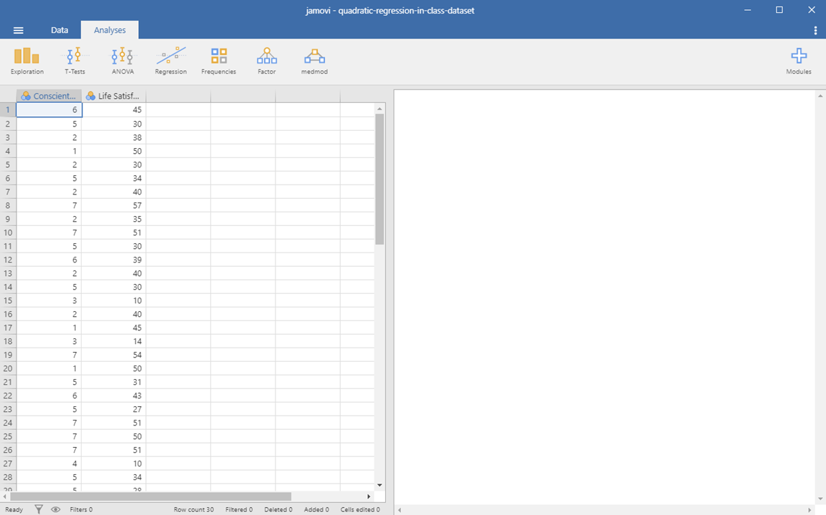Switch to the Analyses tab
The height and width of the screenshot is (515, 826).
pyautogui.click(x=110, y=31)
